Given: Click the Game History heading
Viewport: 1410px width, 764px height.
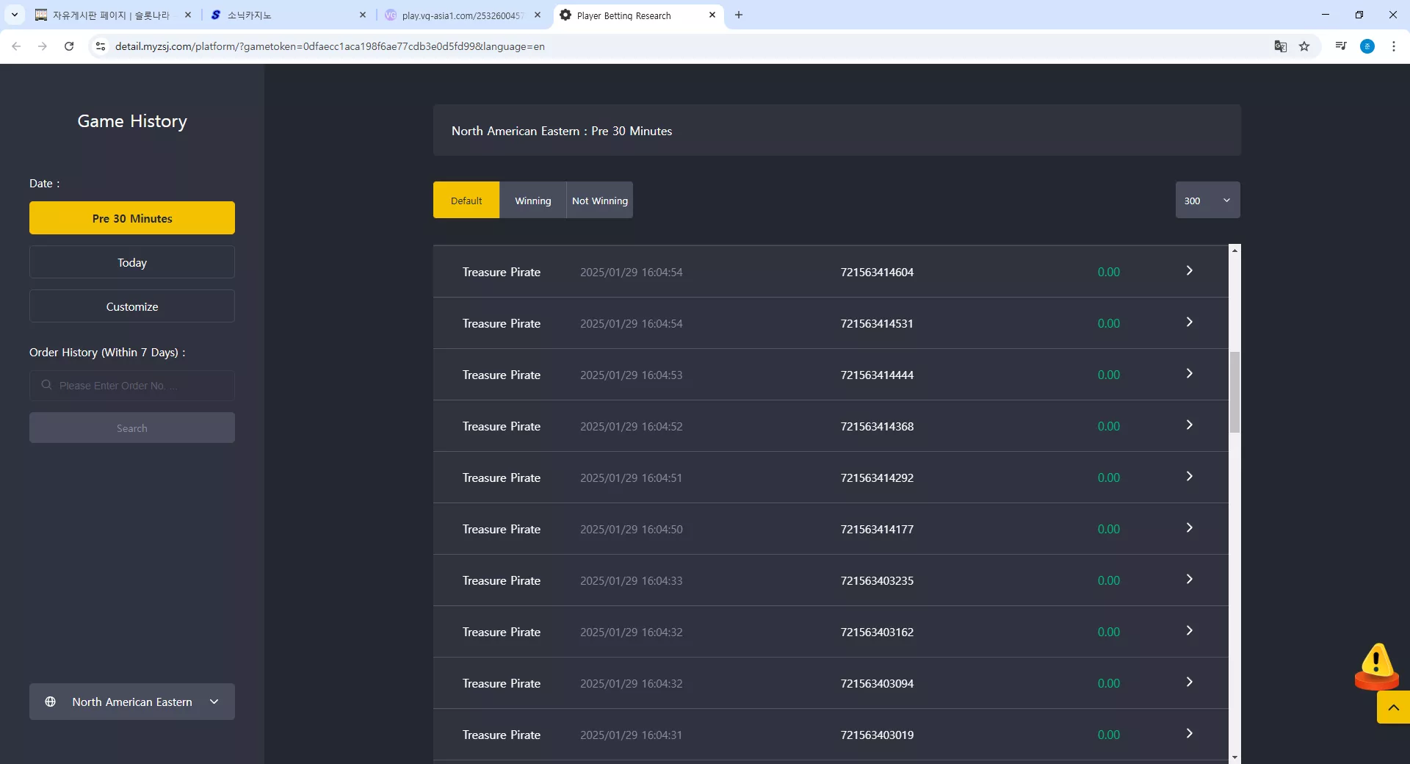Looking at the screenshot, I should tap(132, 121).
